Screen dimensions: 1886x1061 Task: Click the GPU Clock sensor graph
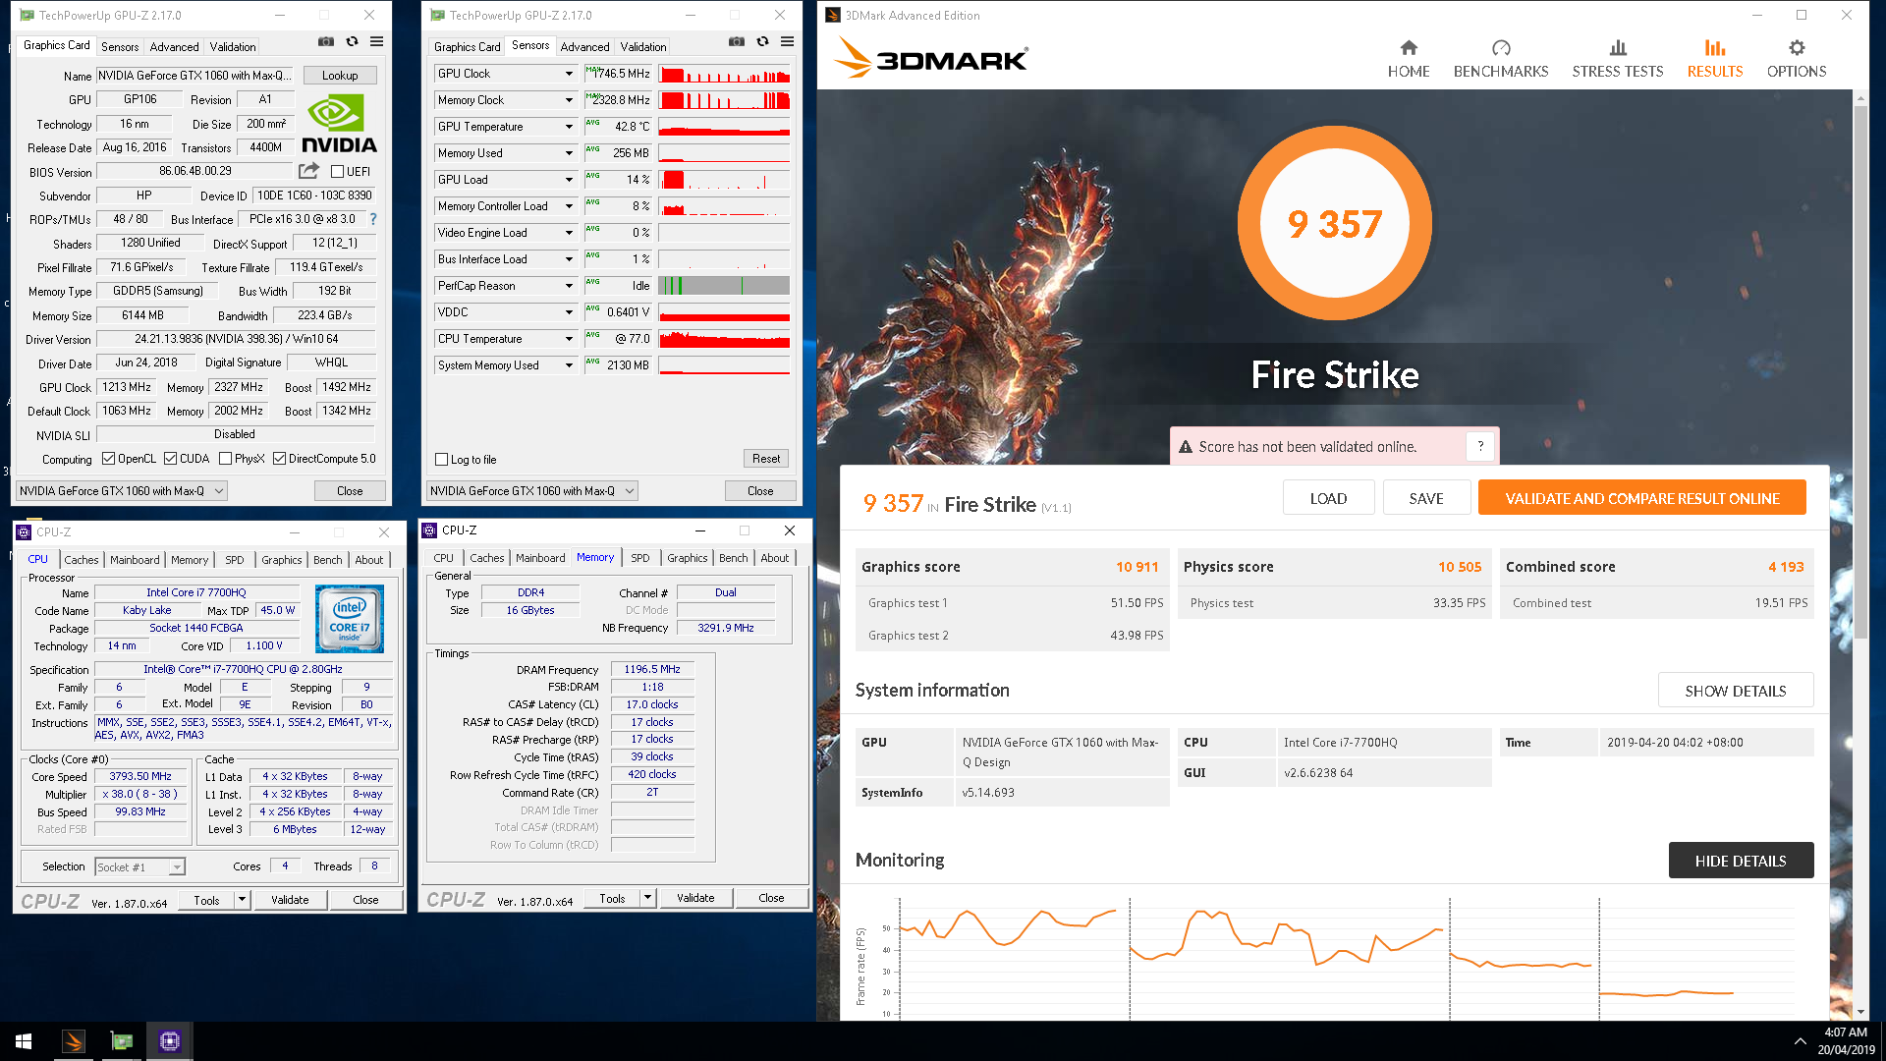[724, 74]
